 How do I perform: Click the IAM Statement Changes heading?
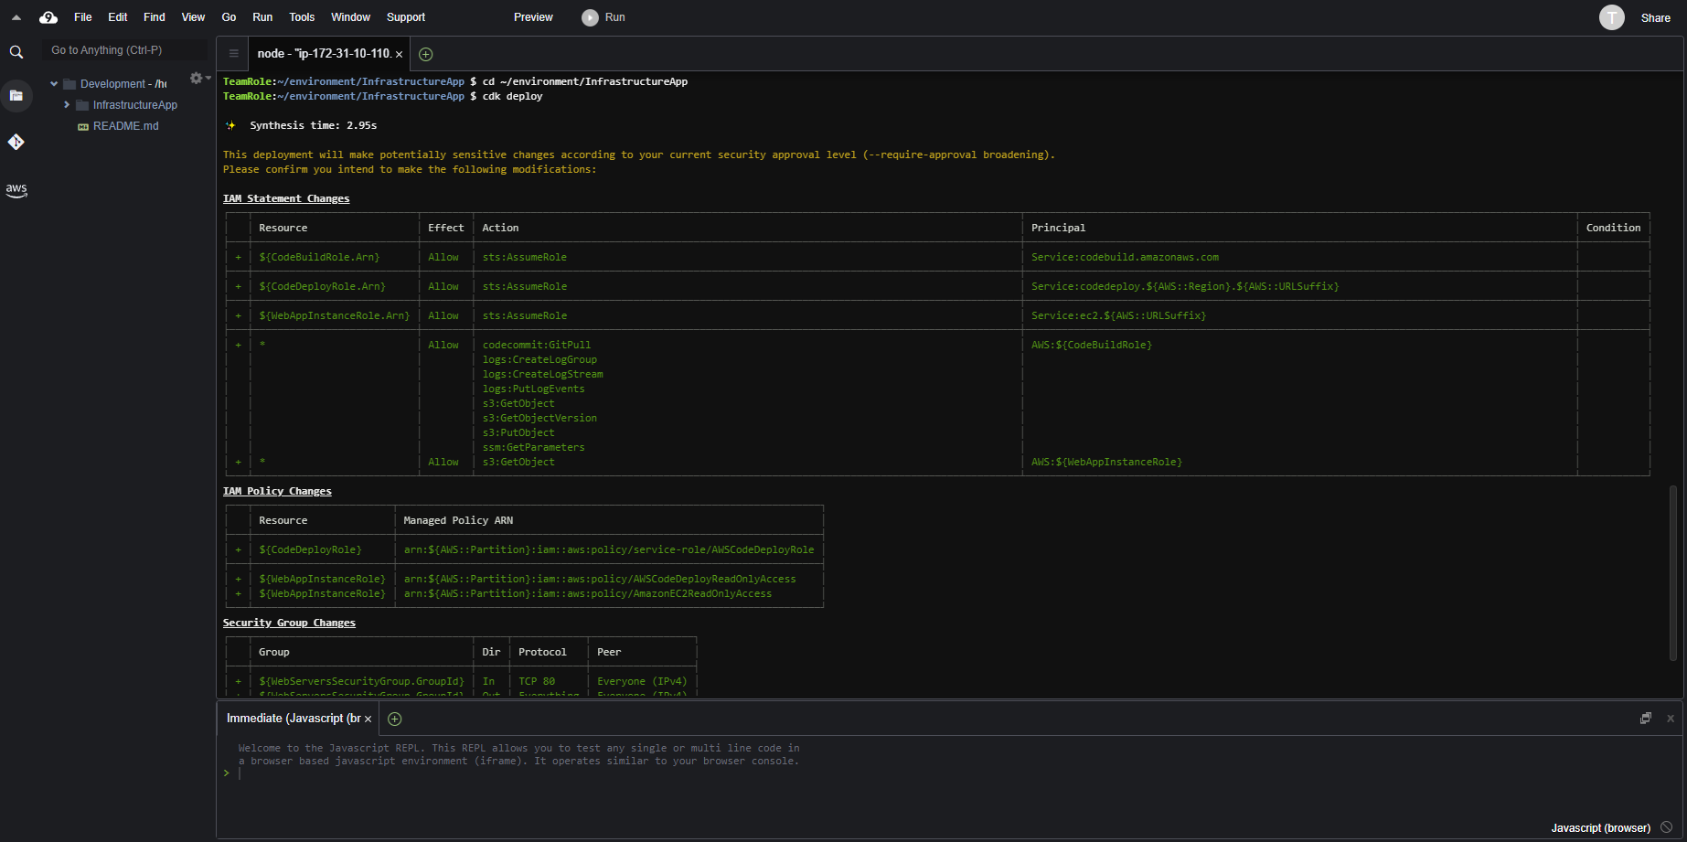(286, 198)
